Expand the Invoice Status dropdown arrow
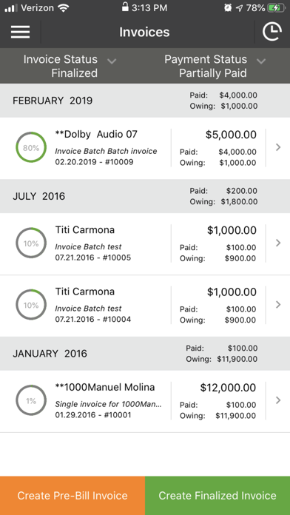The image size is (290, 515). point(112,61)
